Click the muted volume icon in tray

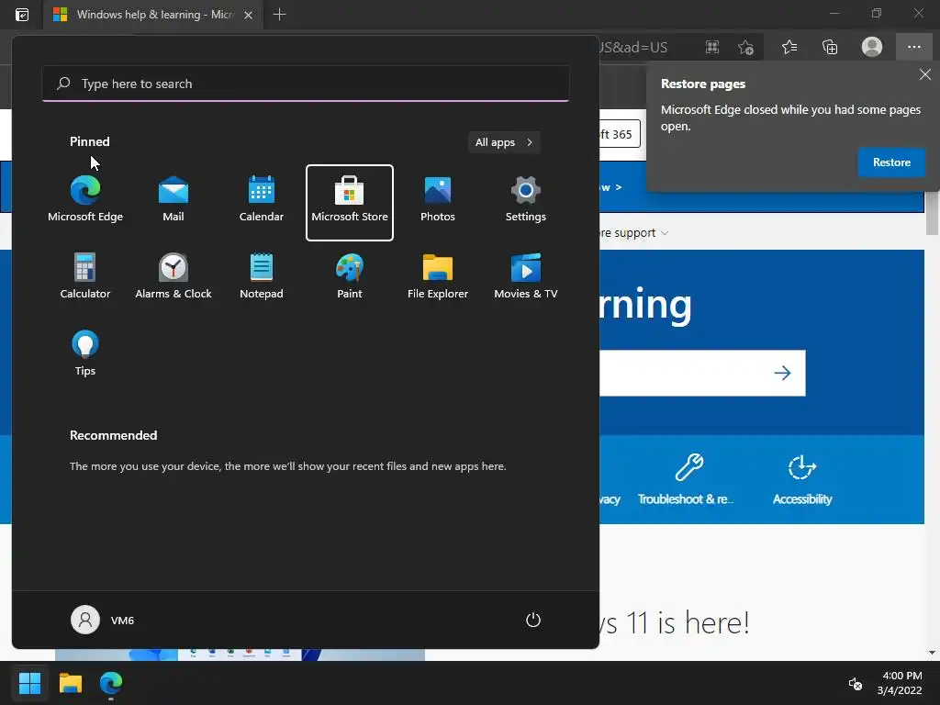[x=856, y=683]
